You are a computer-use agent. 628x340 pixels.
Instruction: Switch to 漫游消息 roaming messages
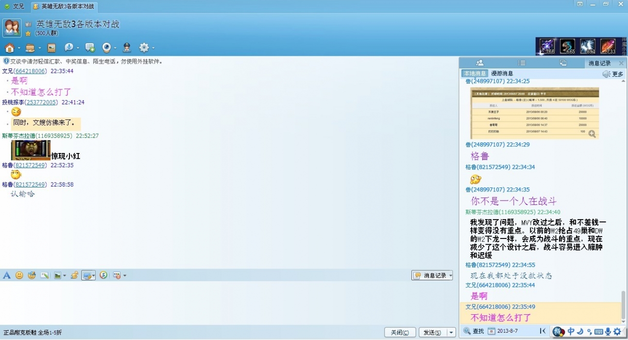pos(502,73)
